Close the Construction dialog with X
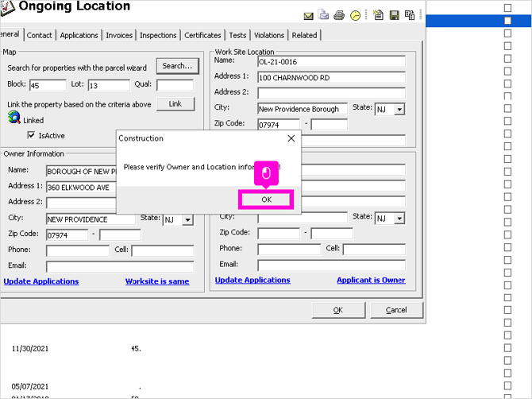532x399 pixels. [x=291, y=138]
